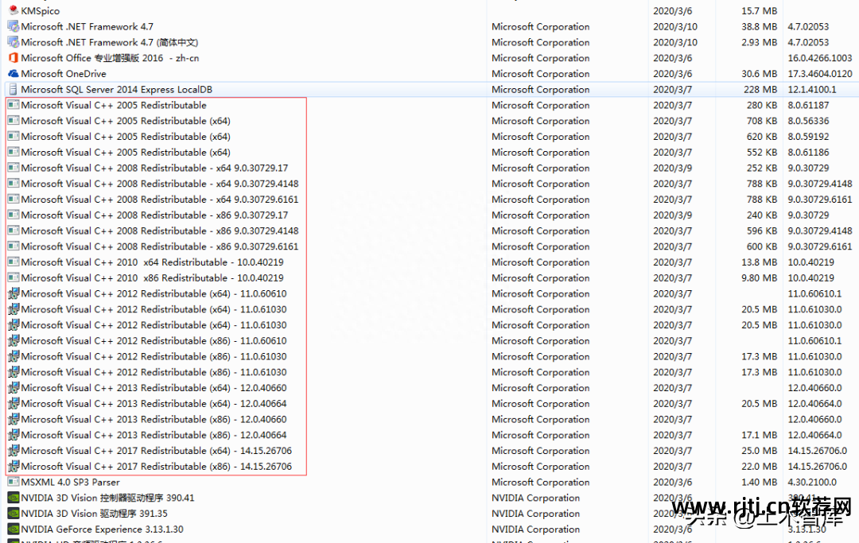Screen dimensions: 859x543
Task: Click the "708 KB" size cell
Action: click(762, 120)
